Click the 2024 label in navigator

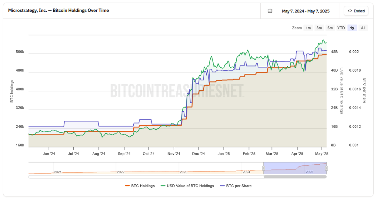point(246,172)
